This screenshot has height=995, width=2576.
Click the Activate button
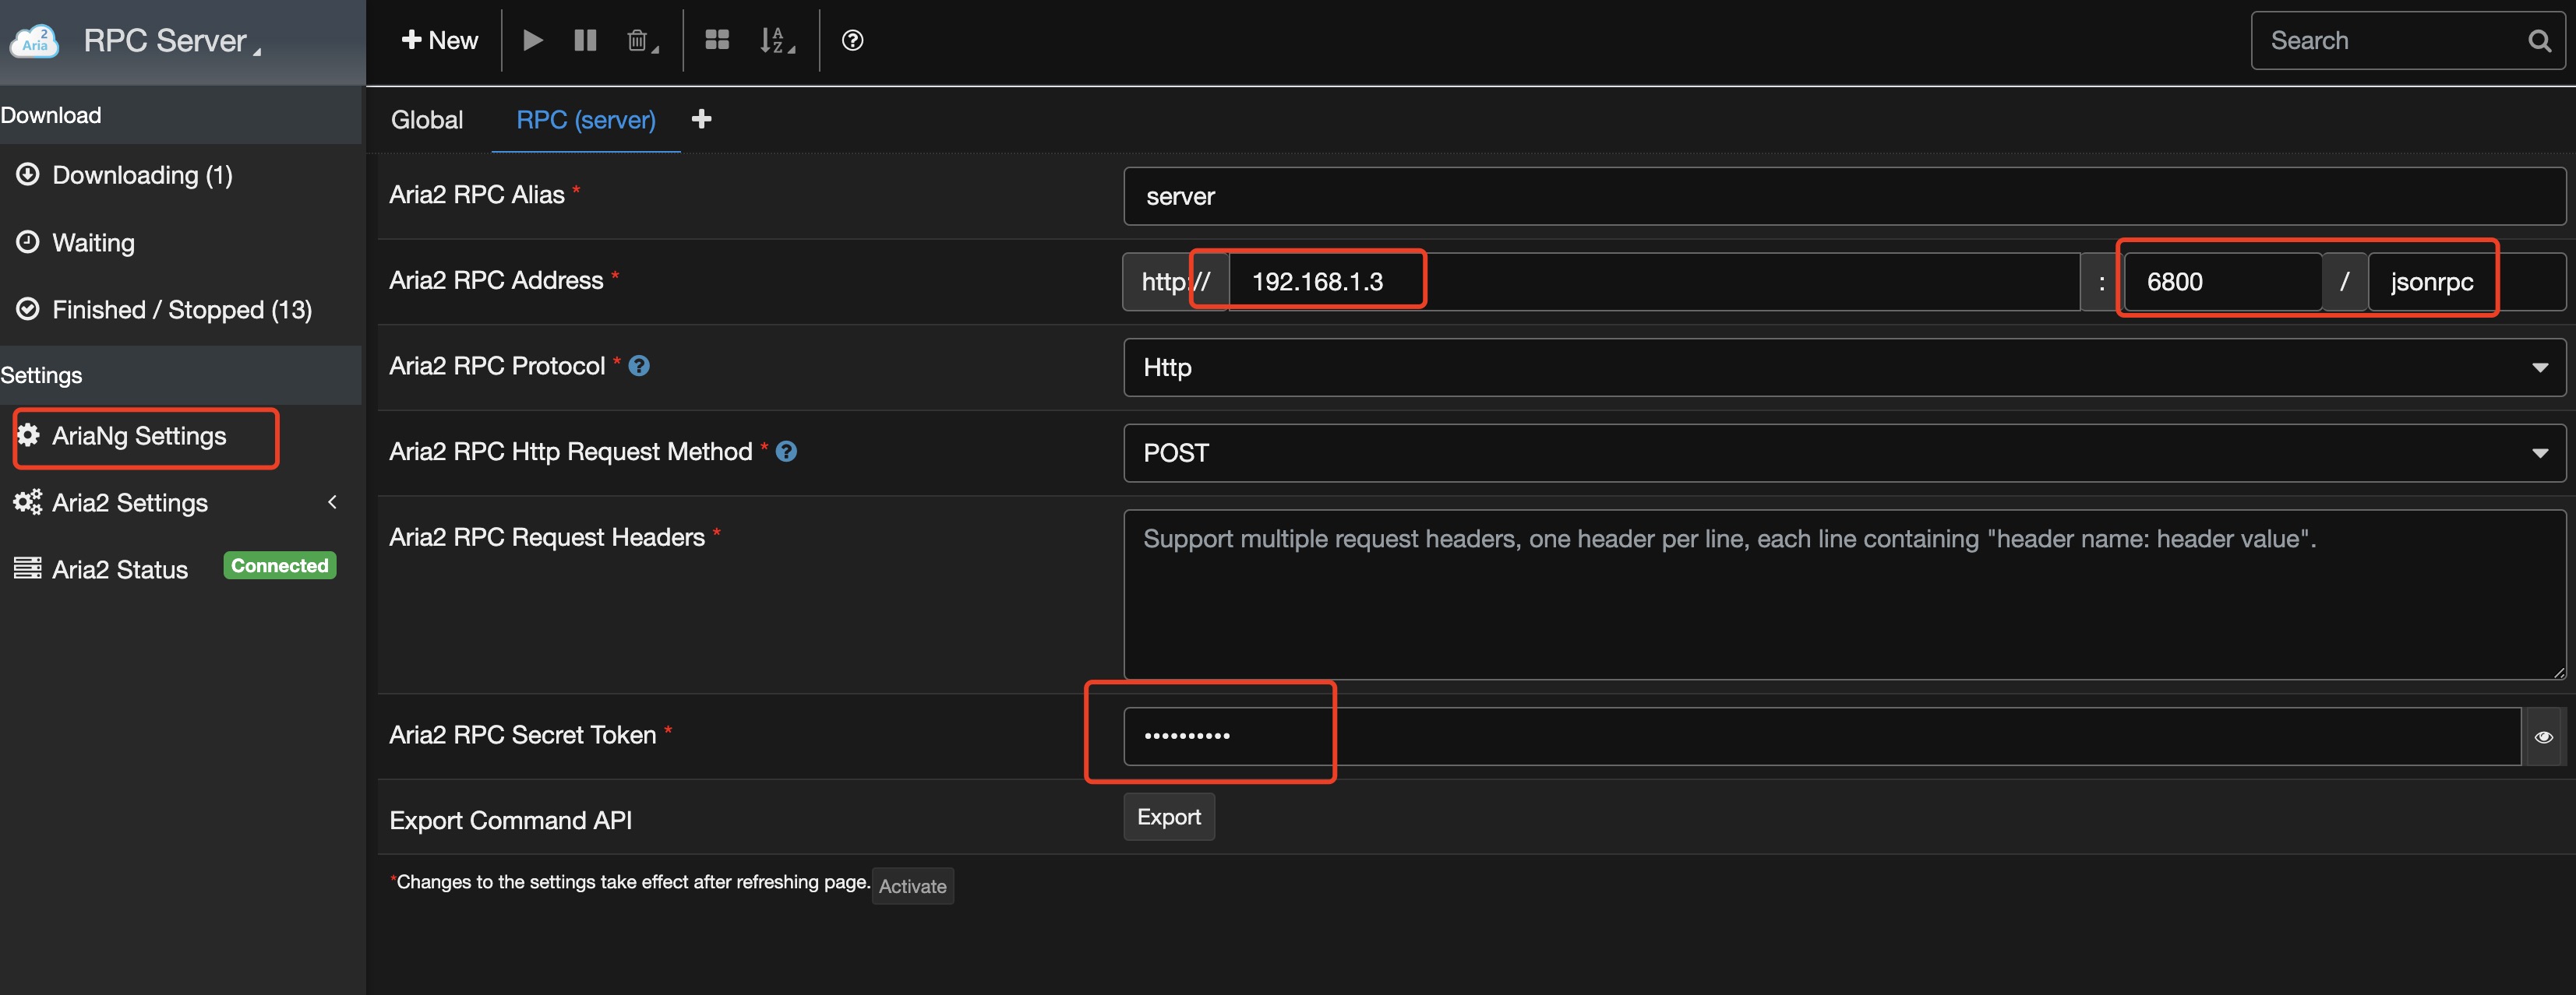click(x=912, y=886)
